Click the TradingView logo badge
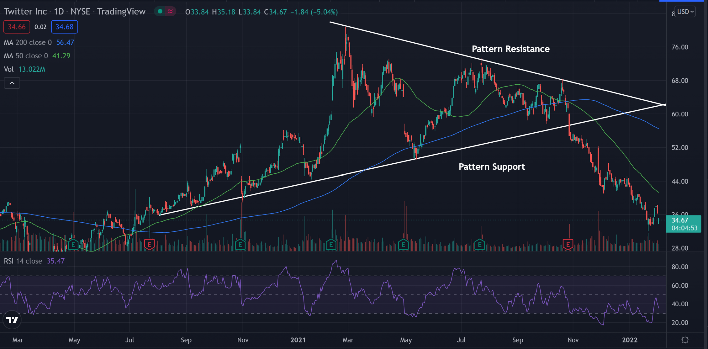Viewport: 708px width, 349px height. coord(12,320)
